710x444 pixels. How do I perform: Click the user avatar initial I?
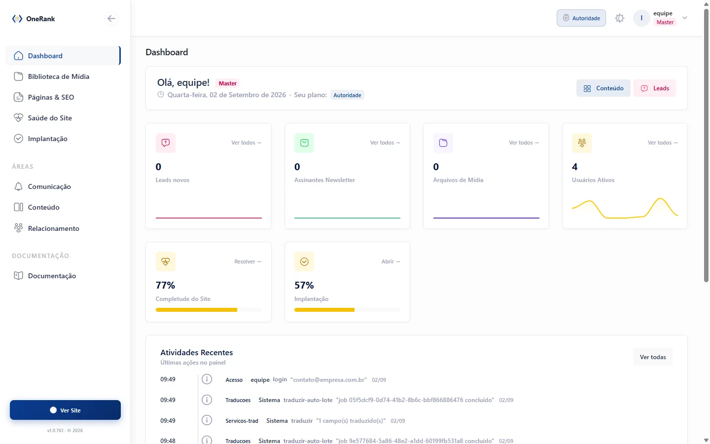point(641,18)
